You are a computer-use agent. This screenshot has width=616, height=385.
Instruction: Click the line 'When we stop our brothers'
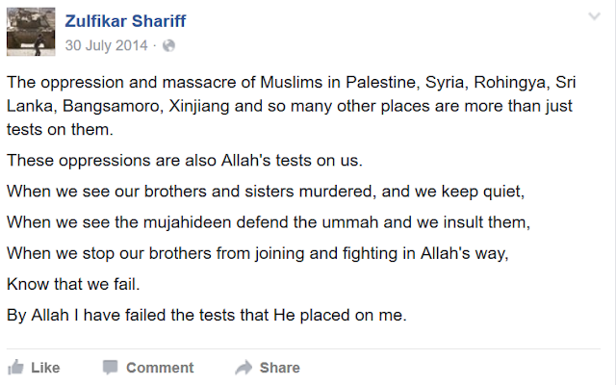258,253
